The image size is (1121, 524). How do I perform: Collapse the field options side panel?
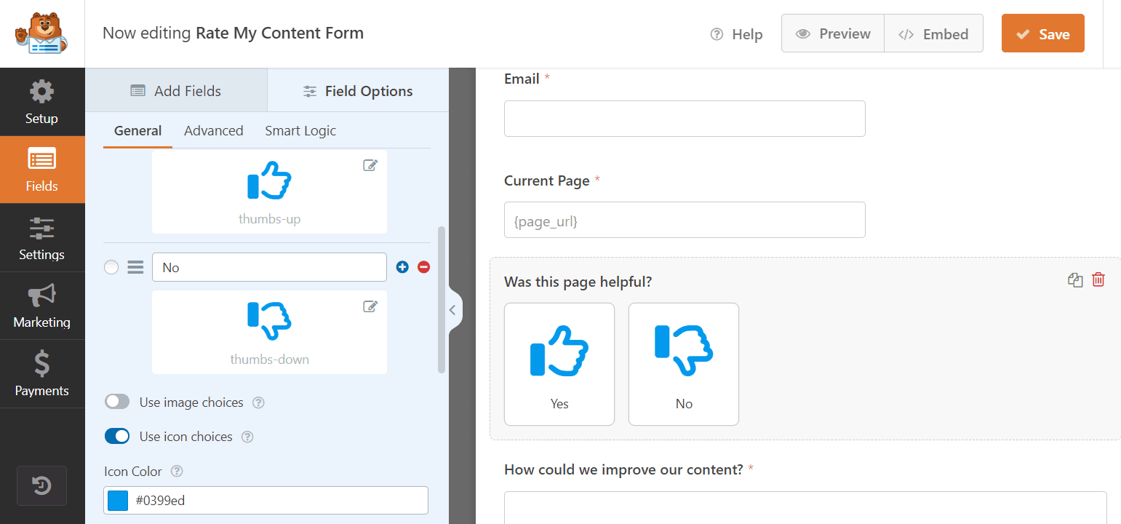pos(452,310)
